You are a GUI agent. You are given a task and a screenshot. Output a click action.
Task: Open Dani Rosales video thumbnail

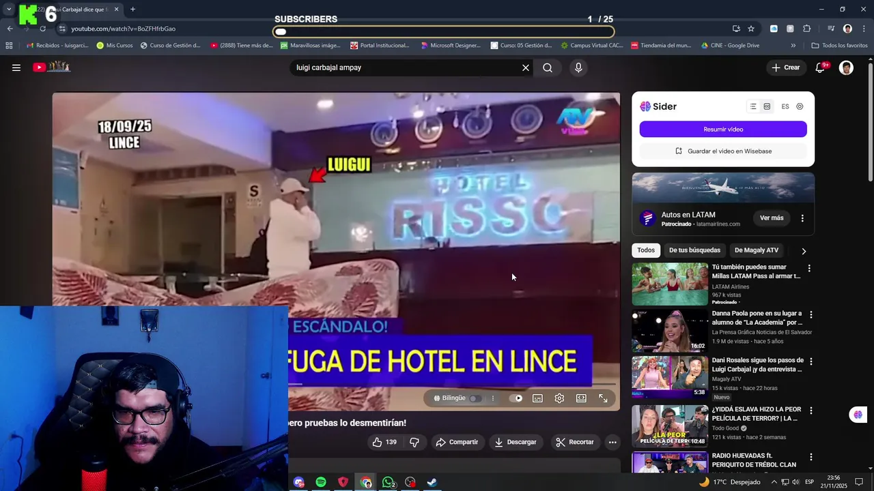[670, 377]
